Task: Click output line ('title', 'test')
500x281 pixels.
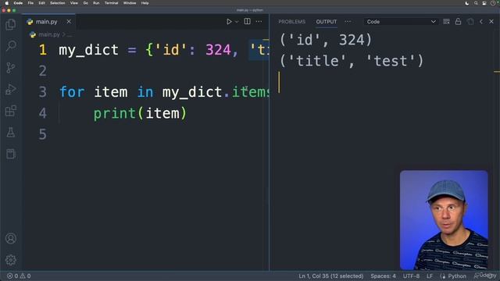Action: [352, 61]
